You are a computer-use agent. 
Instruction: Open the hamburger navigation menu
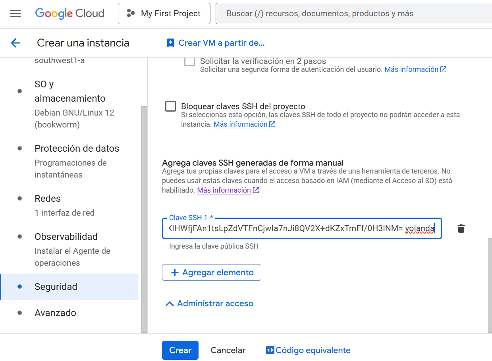15,14
